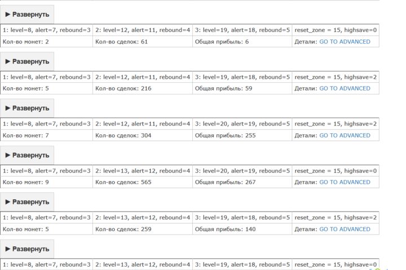Viewport: 406px width, 270px height.
Task: Select the '2: level=13' cell in 565-trades table
Action: click(143, 171)
